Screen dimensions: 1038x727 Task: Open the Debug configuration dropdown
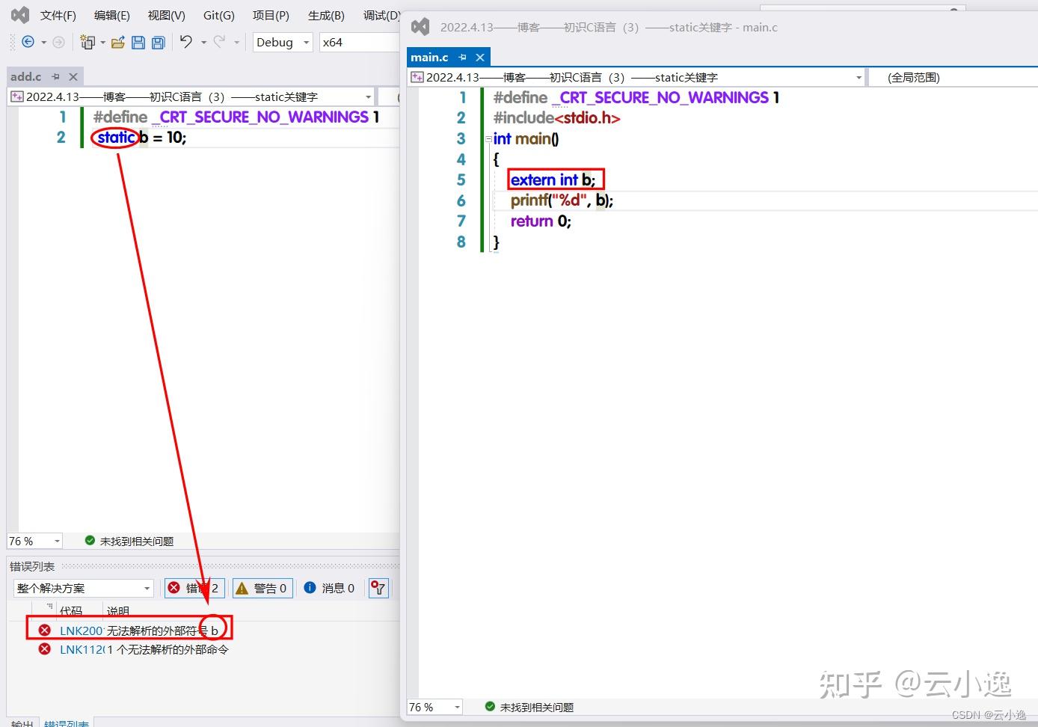click(283, 43)
